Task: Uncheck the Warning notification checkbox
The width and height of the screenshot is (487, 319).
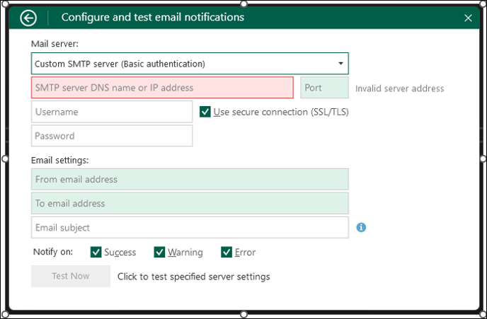Action: coord(160,253)
